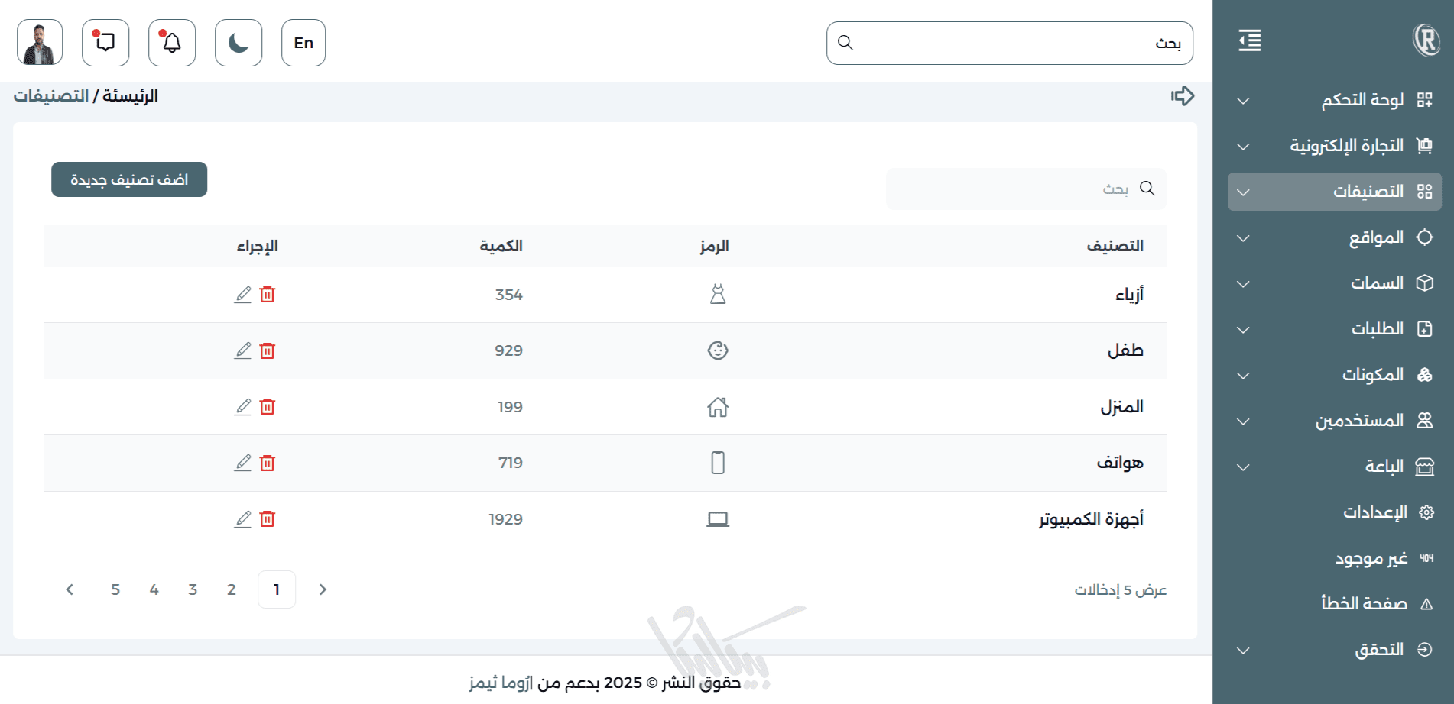This screenshot has width=1454, height=704.
Task: Click the اضف تصنيف جديدة button
Action: coord(129,179)
